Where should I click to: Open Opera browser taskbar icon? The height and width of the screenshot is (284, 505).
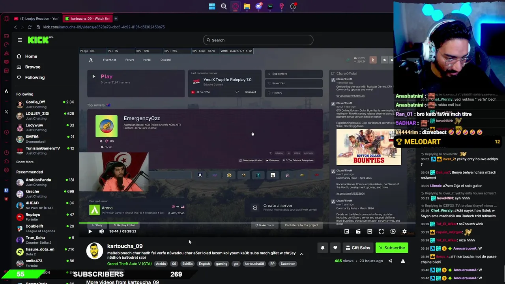point(235,6)
